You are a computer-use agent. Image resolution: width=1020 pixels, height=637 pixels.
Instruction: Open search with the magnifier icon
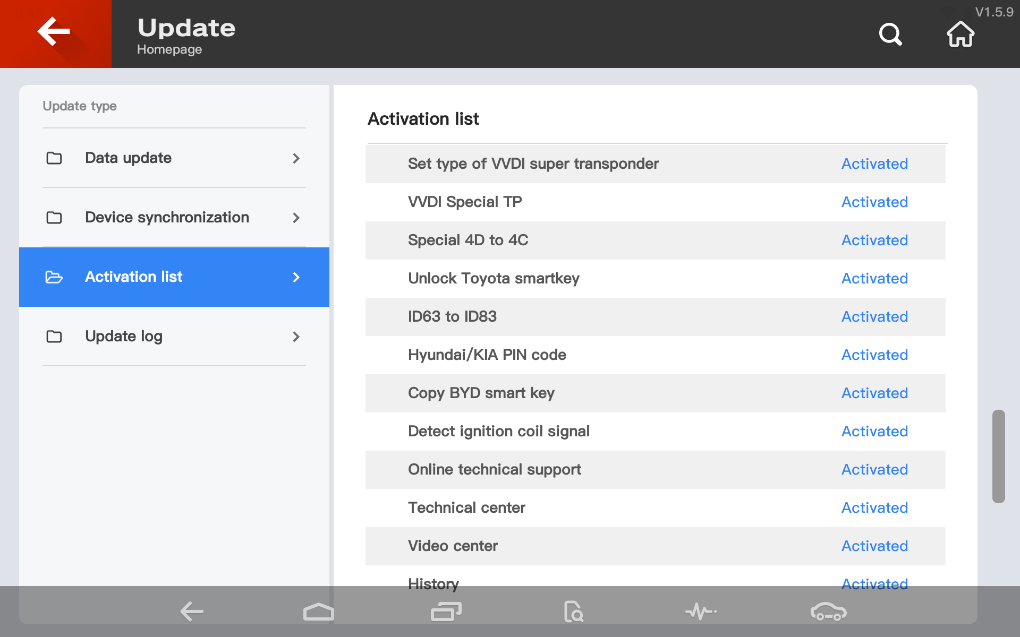[890, 35]
